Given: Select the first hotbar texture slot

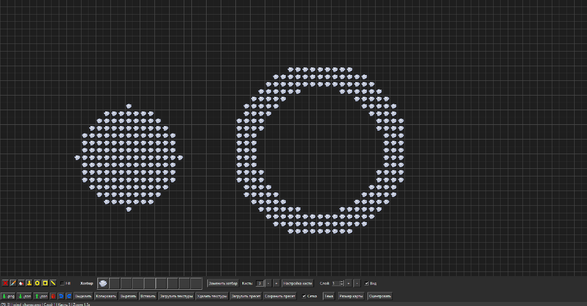Looking at the screenshot, I should coord(103,283).
